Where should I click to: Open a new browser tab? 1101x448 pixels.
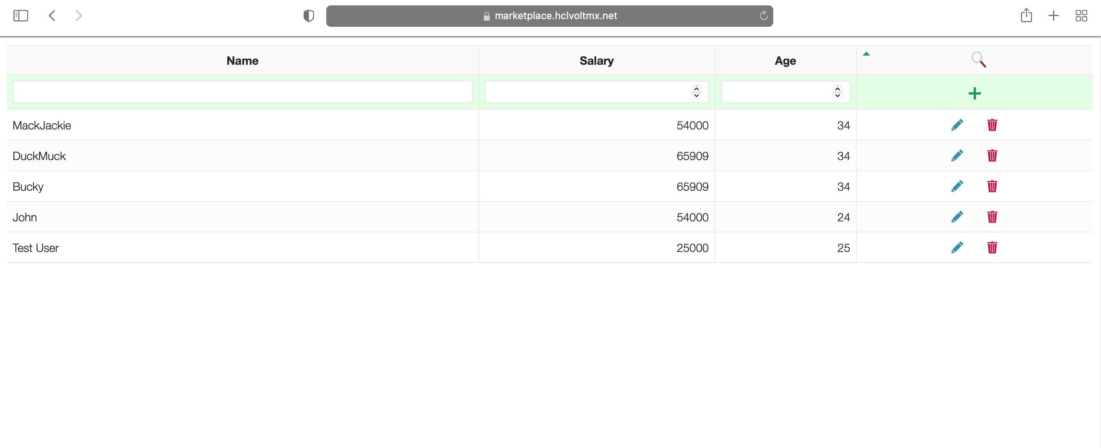tap(1053, 16)
